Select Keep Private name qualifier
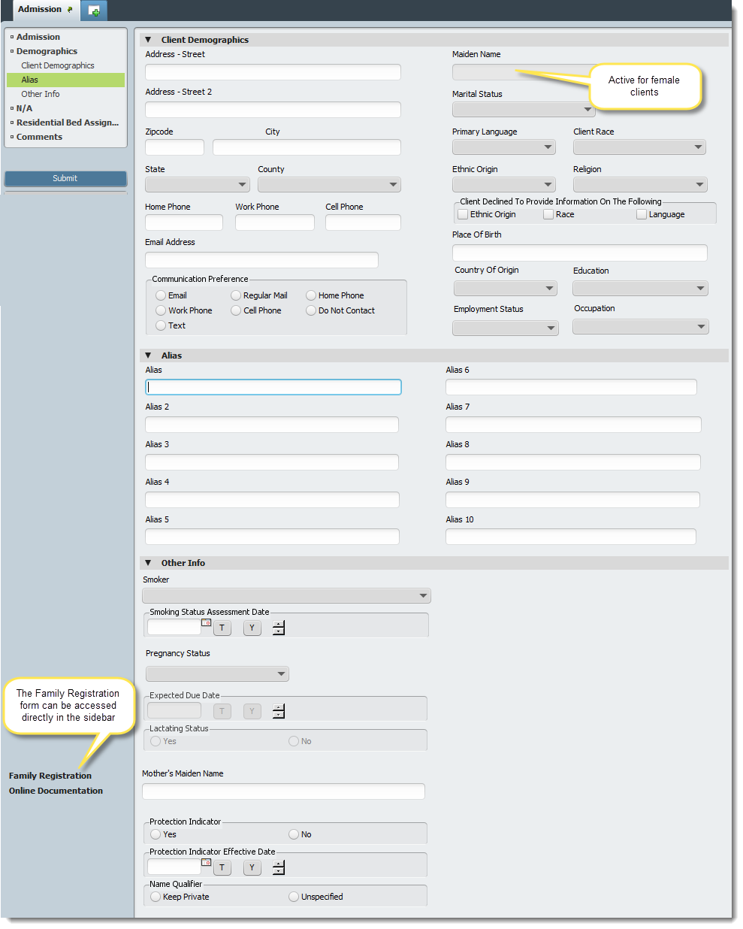 (x=156, y=897)
